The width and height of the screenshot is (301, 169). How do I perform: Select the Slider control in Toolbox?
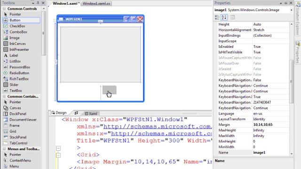[14, 84]
